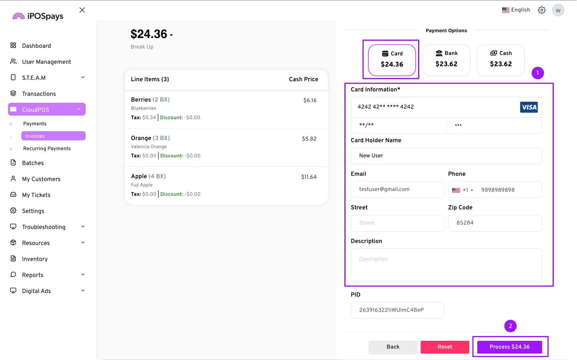
Task: Click the User Management people icon
Action: click(13, 62)
